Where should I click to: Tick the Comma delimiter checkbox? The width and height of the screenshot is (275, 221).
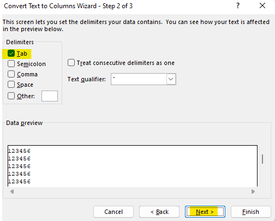coord(11,74)
